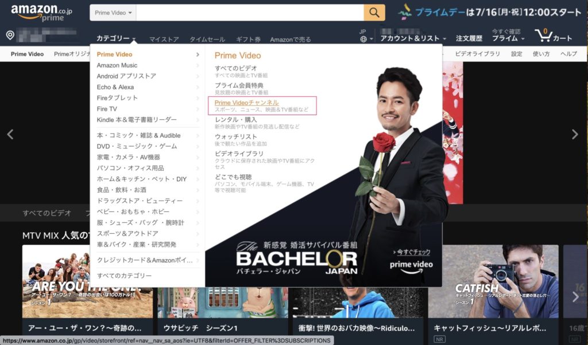Screen dimensions: 588x345
Task: Open the Catfish show thumbnail
Action: click(x=493, y=281)
